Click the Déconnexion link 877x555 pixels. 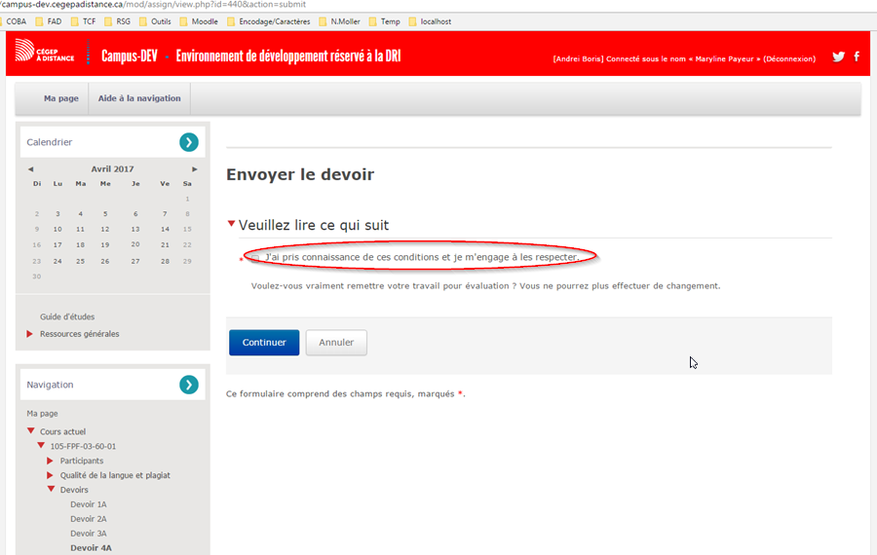pyautogui.click(x=789, y=58)
